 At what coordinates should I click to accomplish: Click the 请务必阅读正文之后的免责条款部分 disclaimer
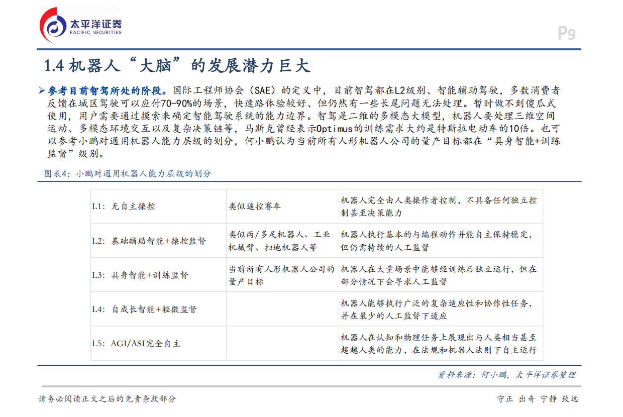tap(106, 400)
